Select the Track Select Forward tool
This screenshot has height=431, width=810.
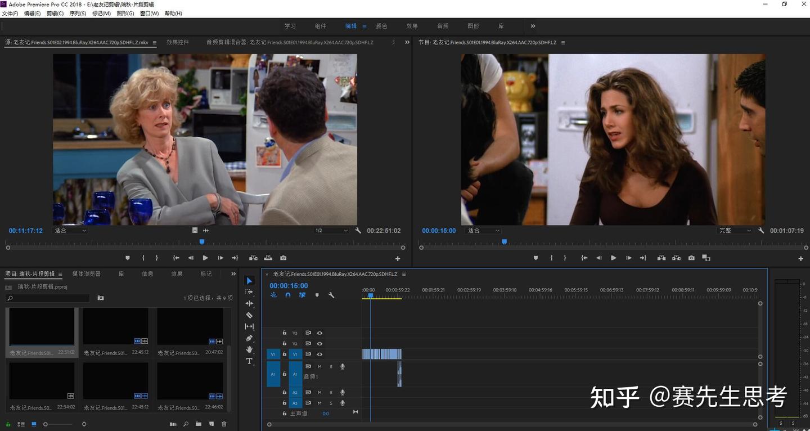[250, 292]
